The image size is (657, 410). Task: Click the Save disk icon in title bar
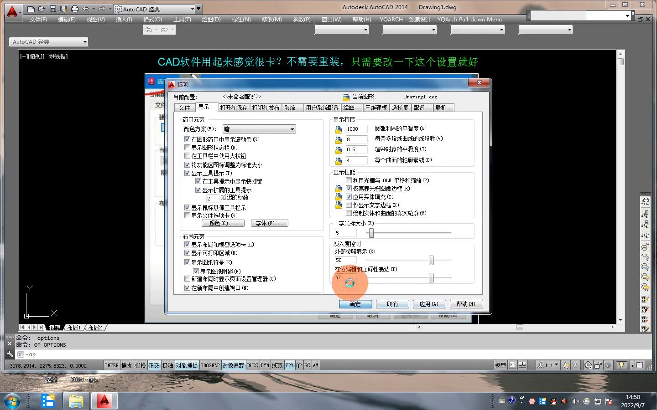tap(52, 9)
